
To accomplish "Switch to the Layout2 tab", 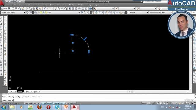I will (36, 92).
